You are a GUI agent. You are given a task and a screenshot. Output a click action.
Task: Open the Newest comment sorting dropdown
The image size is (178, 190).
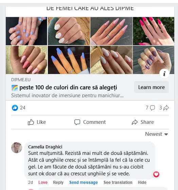point(157,134)
